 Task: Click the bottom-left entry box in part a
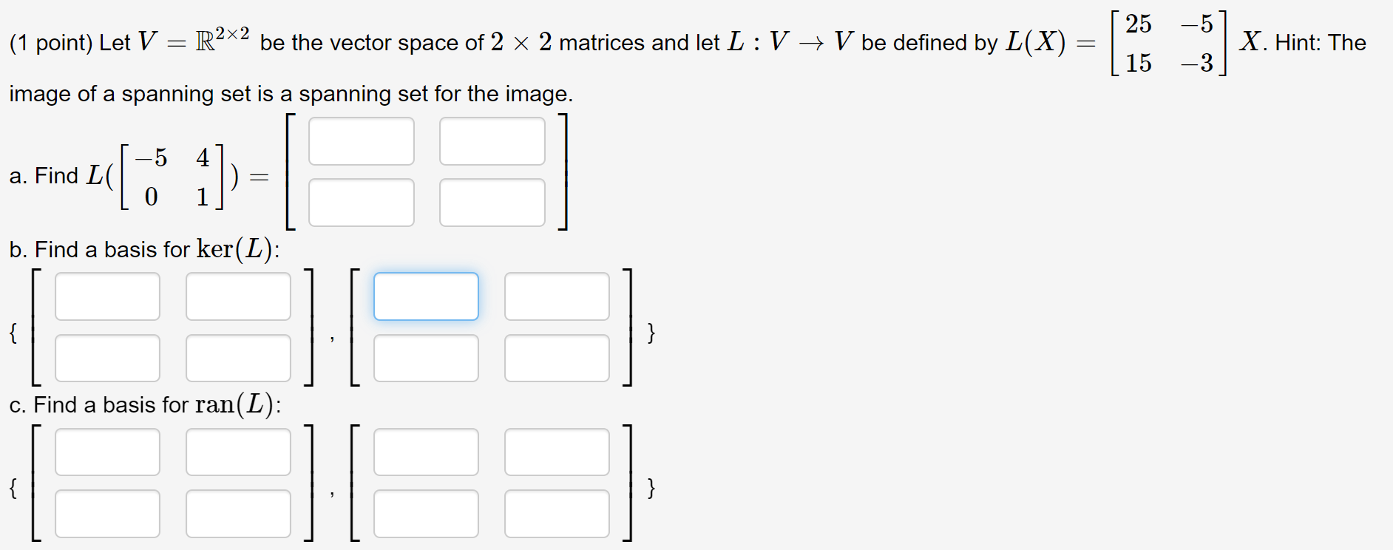pos(362,202)
